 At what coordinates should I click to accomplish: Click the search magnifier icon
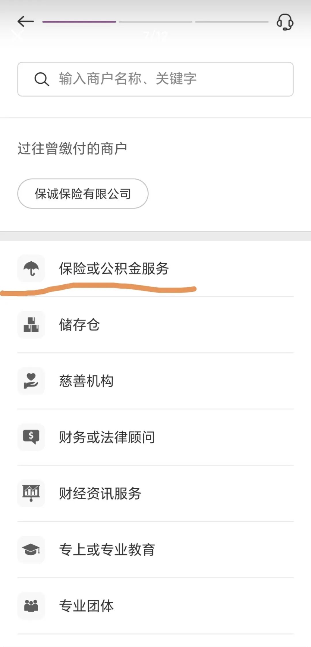click(42, 79)
